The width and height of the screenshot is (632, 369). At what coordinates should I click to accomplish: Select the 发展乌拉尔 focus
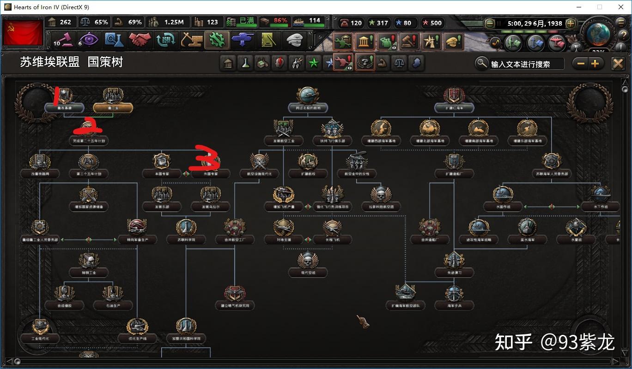[x=210, y=199]
